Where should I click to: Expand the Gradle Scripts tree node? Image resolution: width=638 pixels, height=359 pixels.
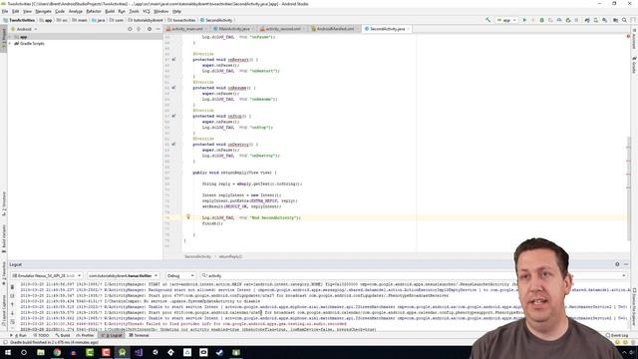click(x=11, y=43)
